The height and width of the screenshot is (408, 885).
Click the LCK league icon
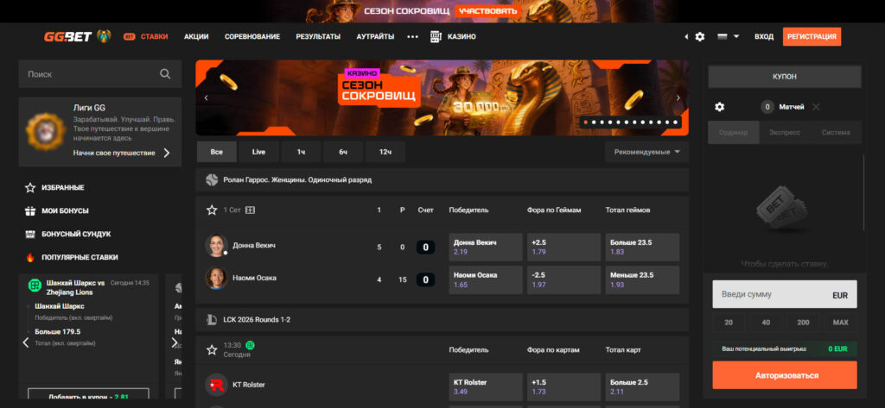click(x=212, y=319)
